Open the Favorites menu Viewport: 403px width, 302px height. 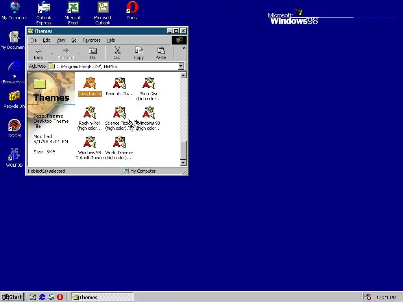click(91, 40)
